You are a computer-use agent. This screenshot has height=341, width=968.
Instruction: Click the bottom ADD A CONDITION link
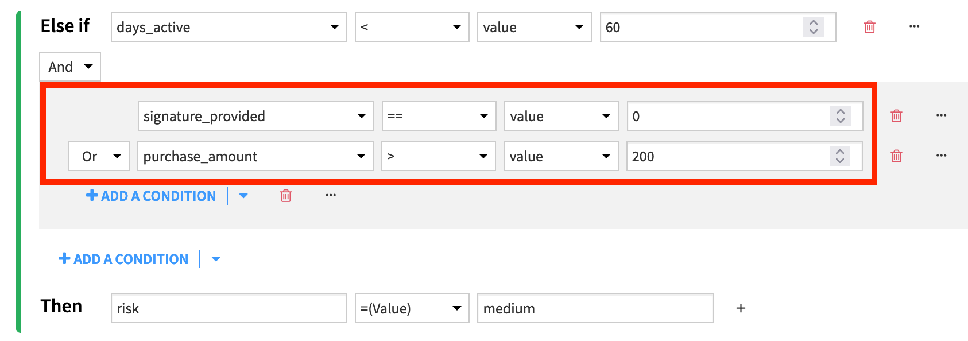[124, 259]
